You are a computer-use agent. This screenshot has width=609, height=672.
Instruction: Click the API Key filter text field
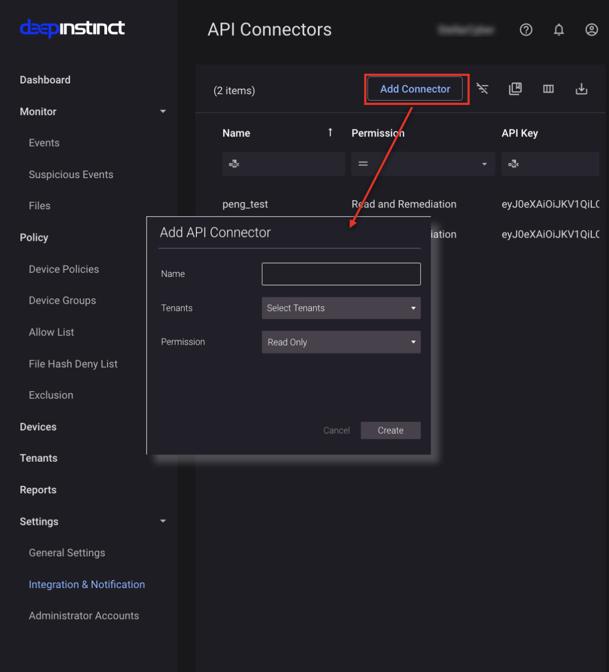(x=551, y=164)
